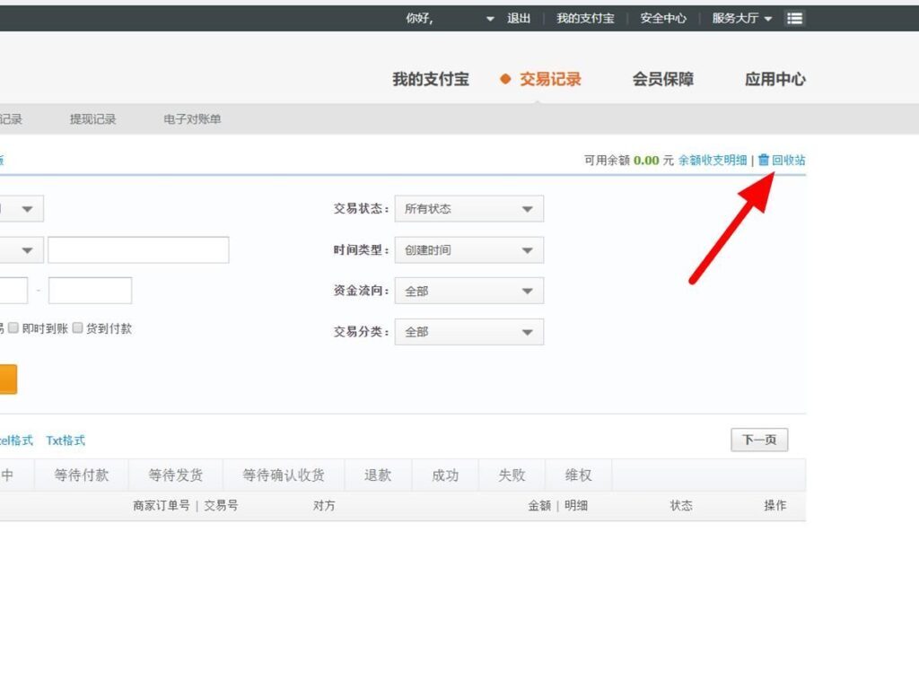919x689 pixels.
Task: Select the 我的支付宝 main navigation tab
Action: point(431,79)
